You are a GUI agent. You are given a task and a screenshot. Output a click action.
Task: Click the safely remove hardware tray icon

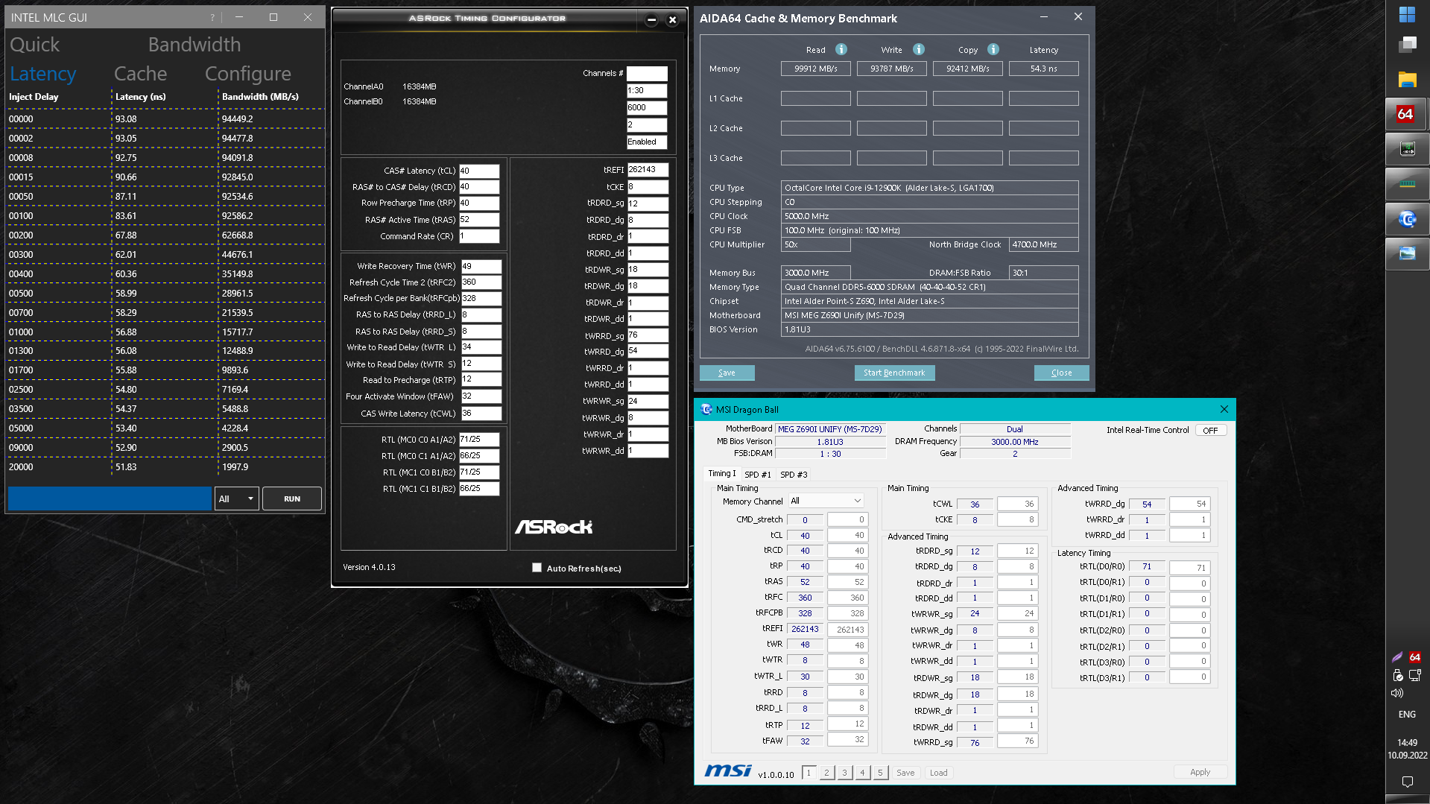click(1397, 675)
